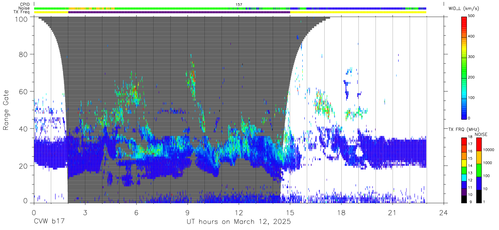
Task: Click the CPID value '157'
Action: click(239, 4)
